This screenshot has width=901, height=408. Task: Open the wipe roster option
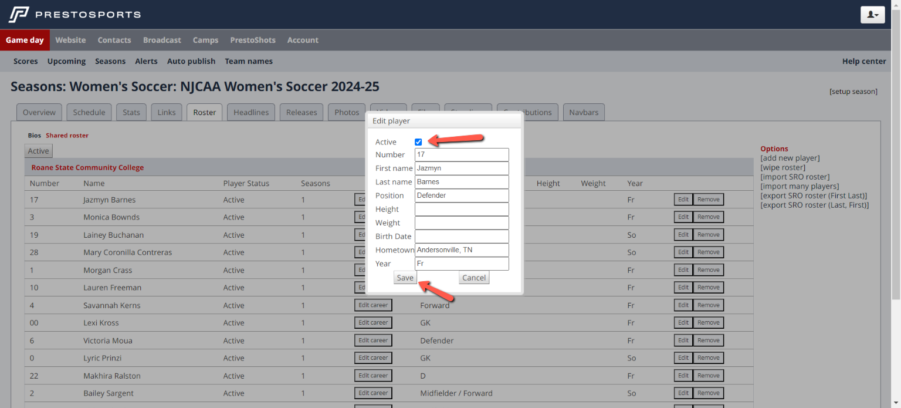click(783, 167)
